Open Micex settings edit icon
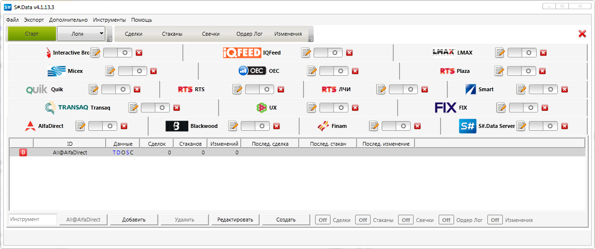The image size is (595, 249). click(111, 71)
